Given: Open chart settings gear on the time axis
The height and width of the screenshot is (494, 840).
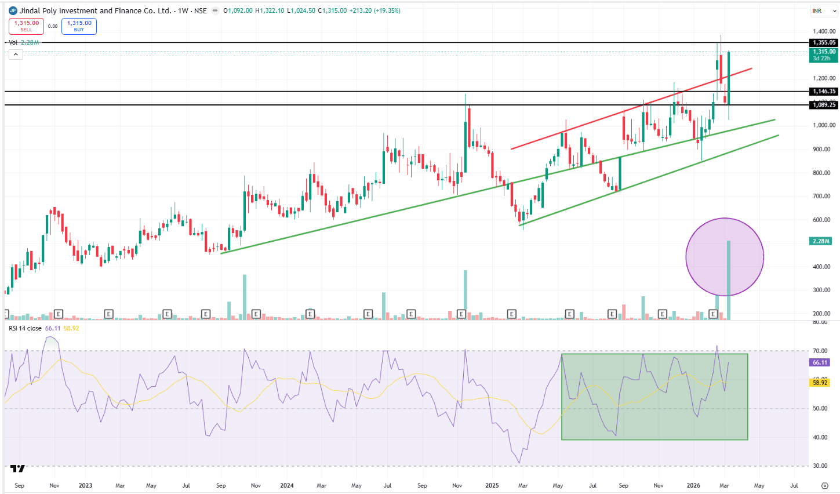Looking at the screenshot, I should tap(824, 486).
